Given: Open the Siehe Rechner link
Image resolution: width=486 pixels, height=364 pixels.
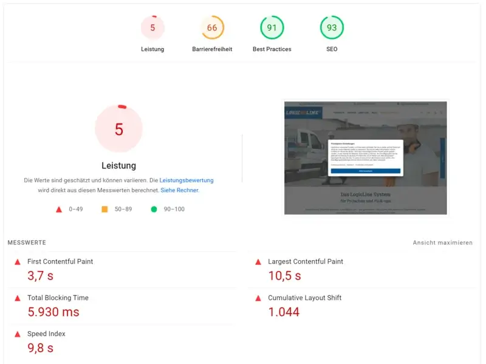Looking at the screenshot, I should [x=179, y=190].
